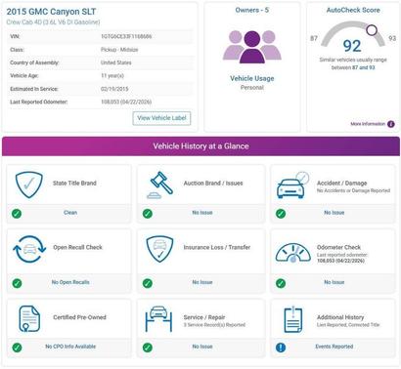
Task: Click the United States assembly value
Action: [116, 62]
